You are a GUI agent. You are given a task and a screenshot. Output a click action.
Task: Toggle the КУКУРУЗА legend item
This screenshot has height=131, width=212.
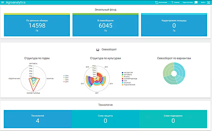point(126,83)
